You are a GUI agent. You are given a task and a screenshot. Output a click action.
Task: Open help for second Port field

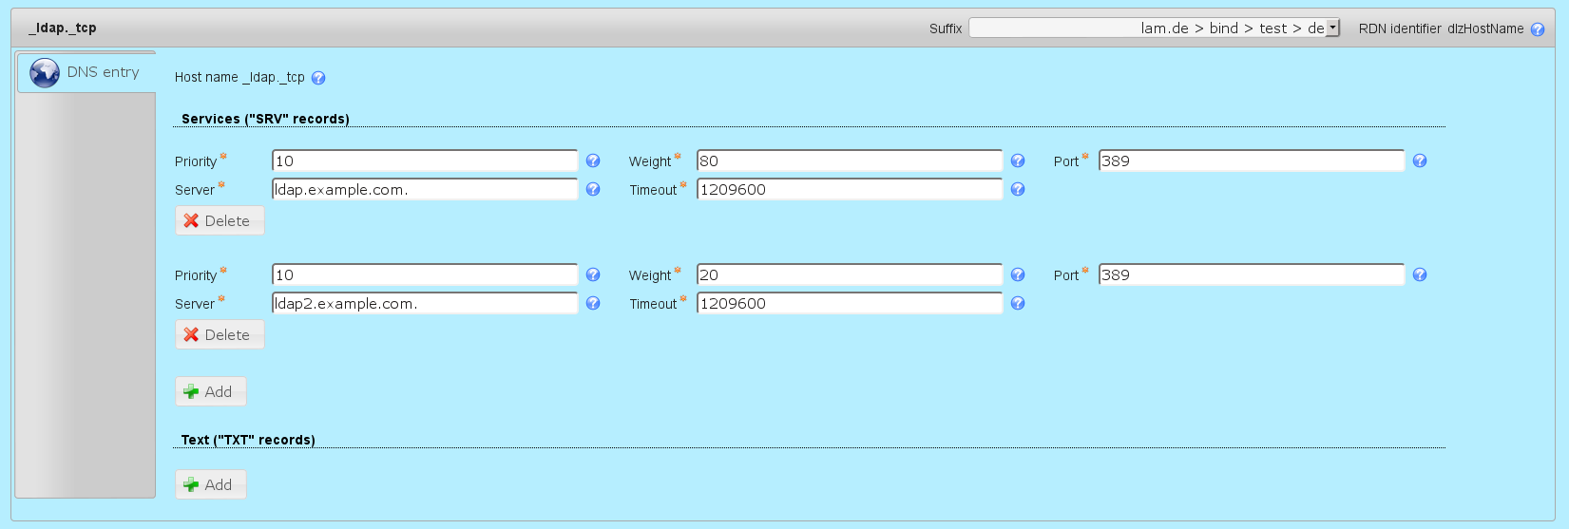point(1420,275)
